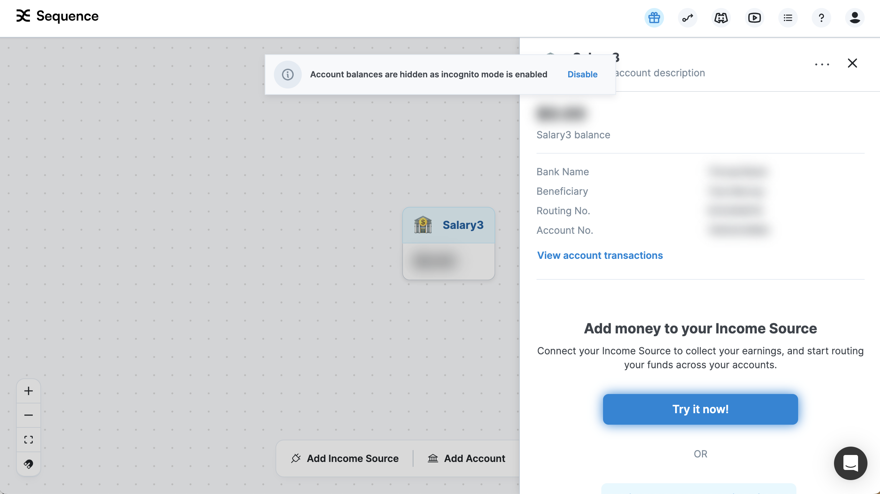880x494 pixels.
Task: Zoom out on the canvas
Action: (x=29, y=415)
